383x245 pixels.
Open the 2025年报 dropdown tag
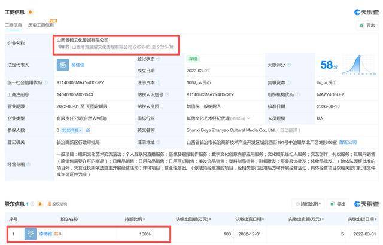tap(71, 130)
